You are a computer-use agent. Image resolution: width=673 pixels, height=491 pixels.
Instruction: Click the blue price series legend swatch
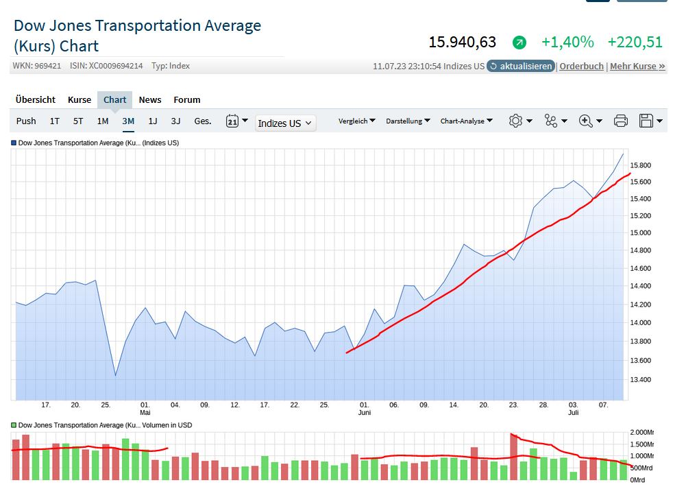(14, 143)
